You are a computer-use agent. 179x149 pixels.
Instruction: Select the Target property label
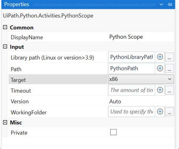18,80
